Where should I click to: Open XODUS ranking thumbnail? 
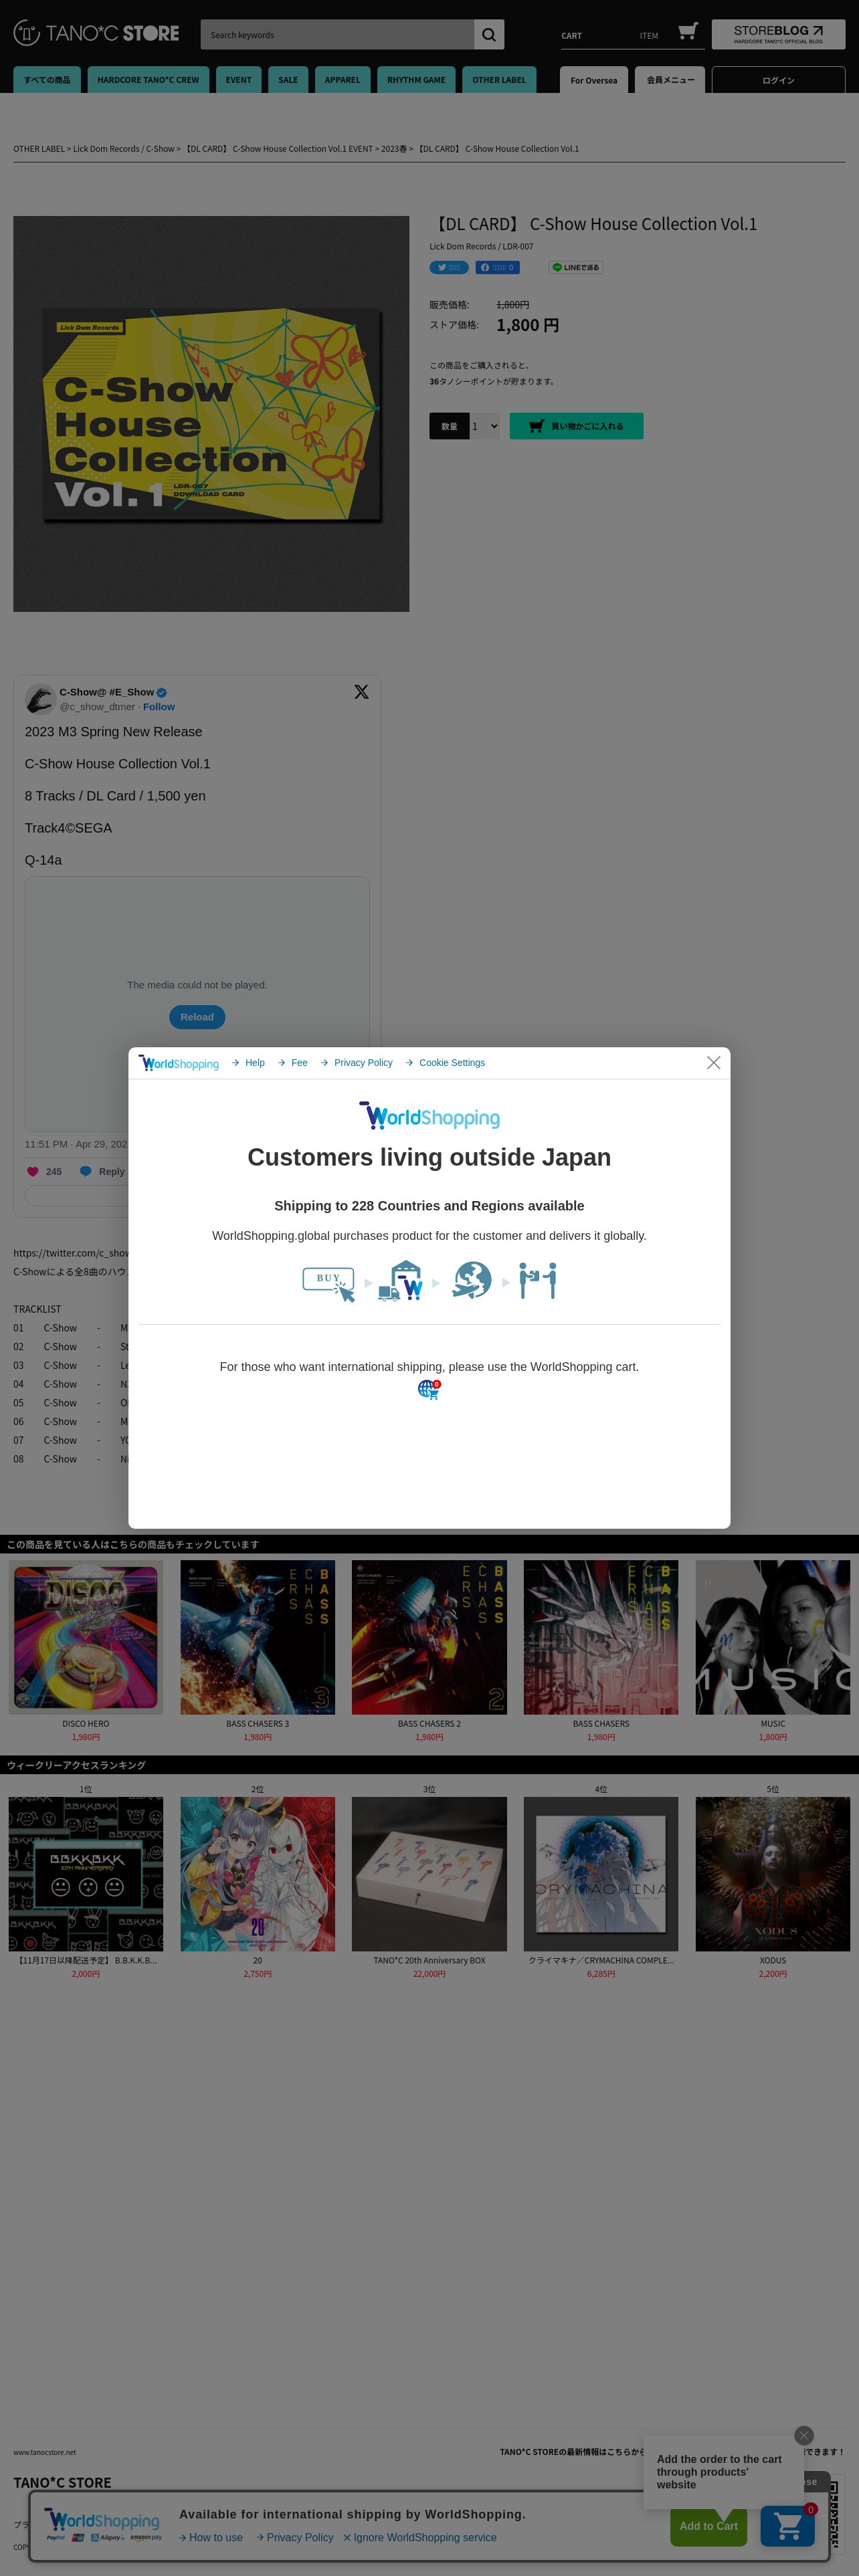point(773,1874)
